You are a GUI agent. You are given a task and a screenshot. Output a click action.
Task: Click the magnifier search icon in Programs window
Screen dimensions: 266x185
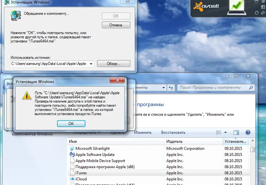251,88
